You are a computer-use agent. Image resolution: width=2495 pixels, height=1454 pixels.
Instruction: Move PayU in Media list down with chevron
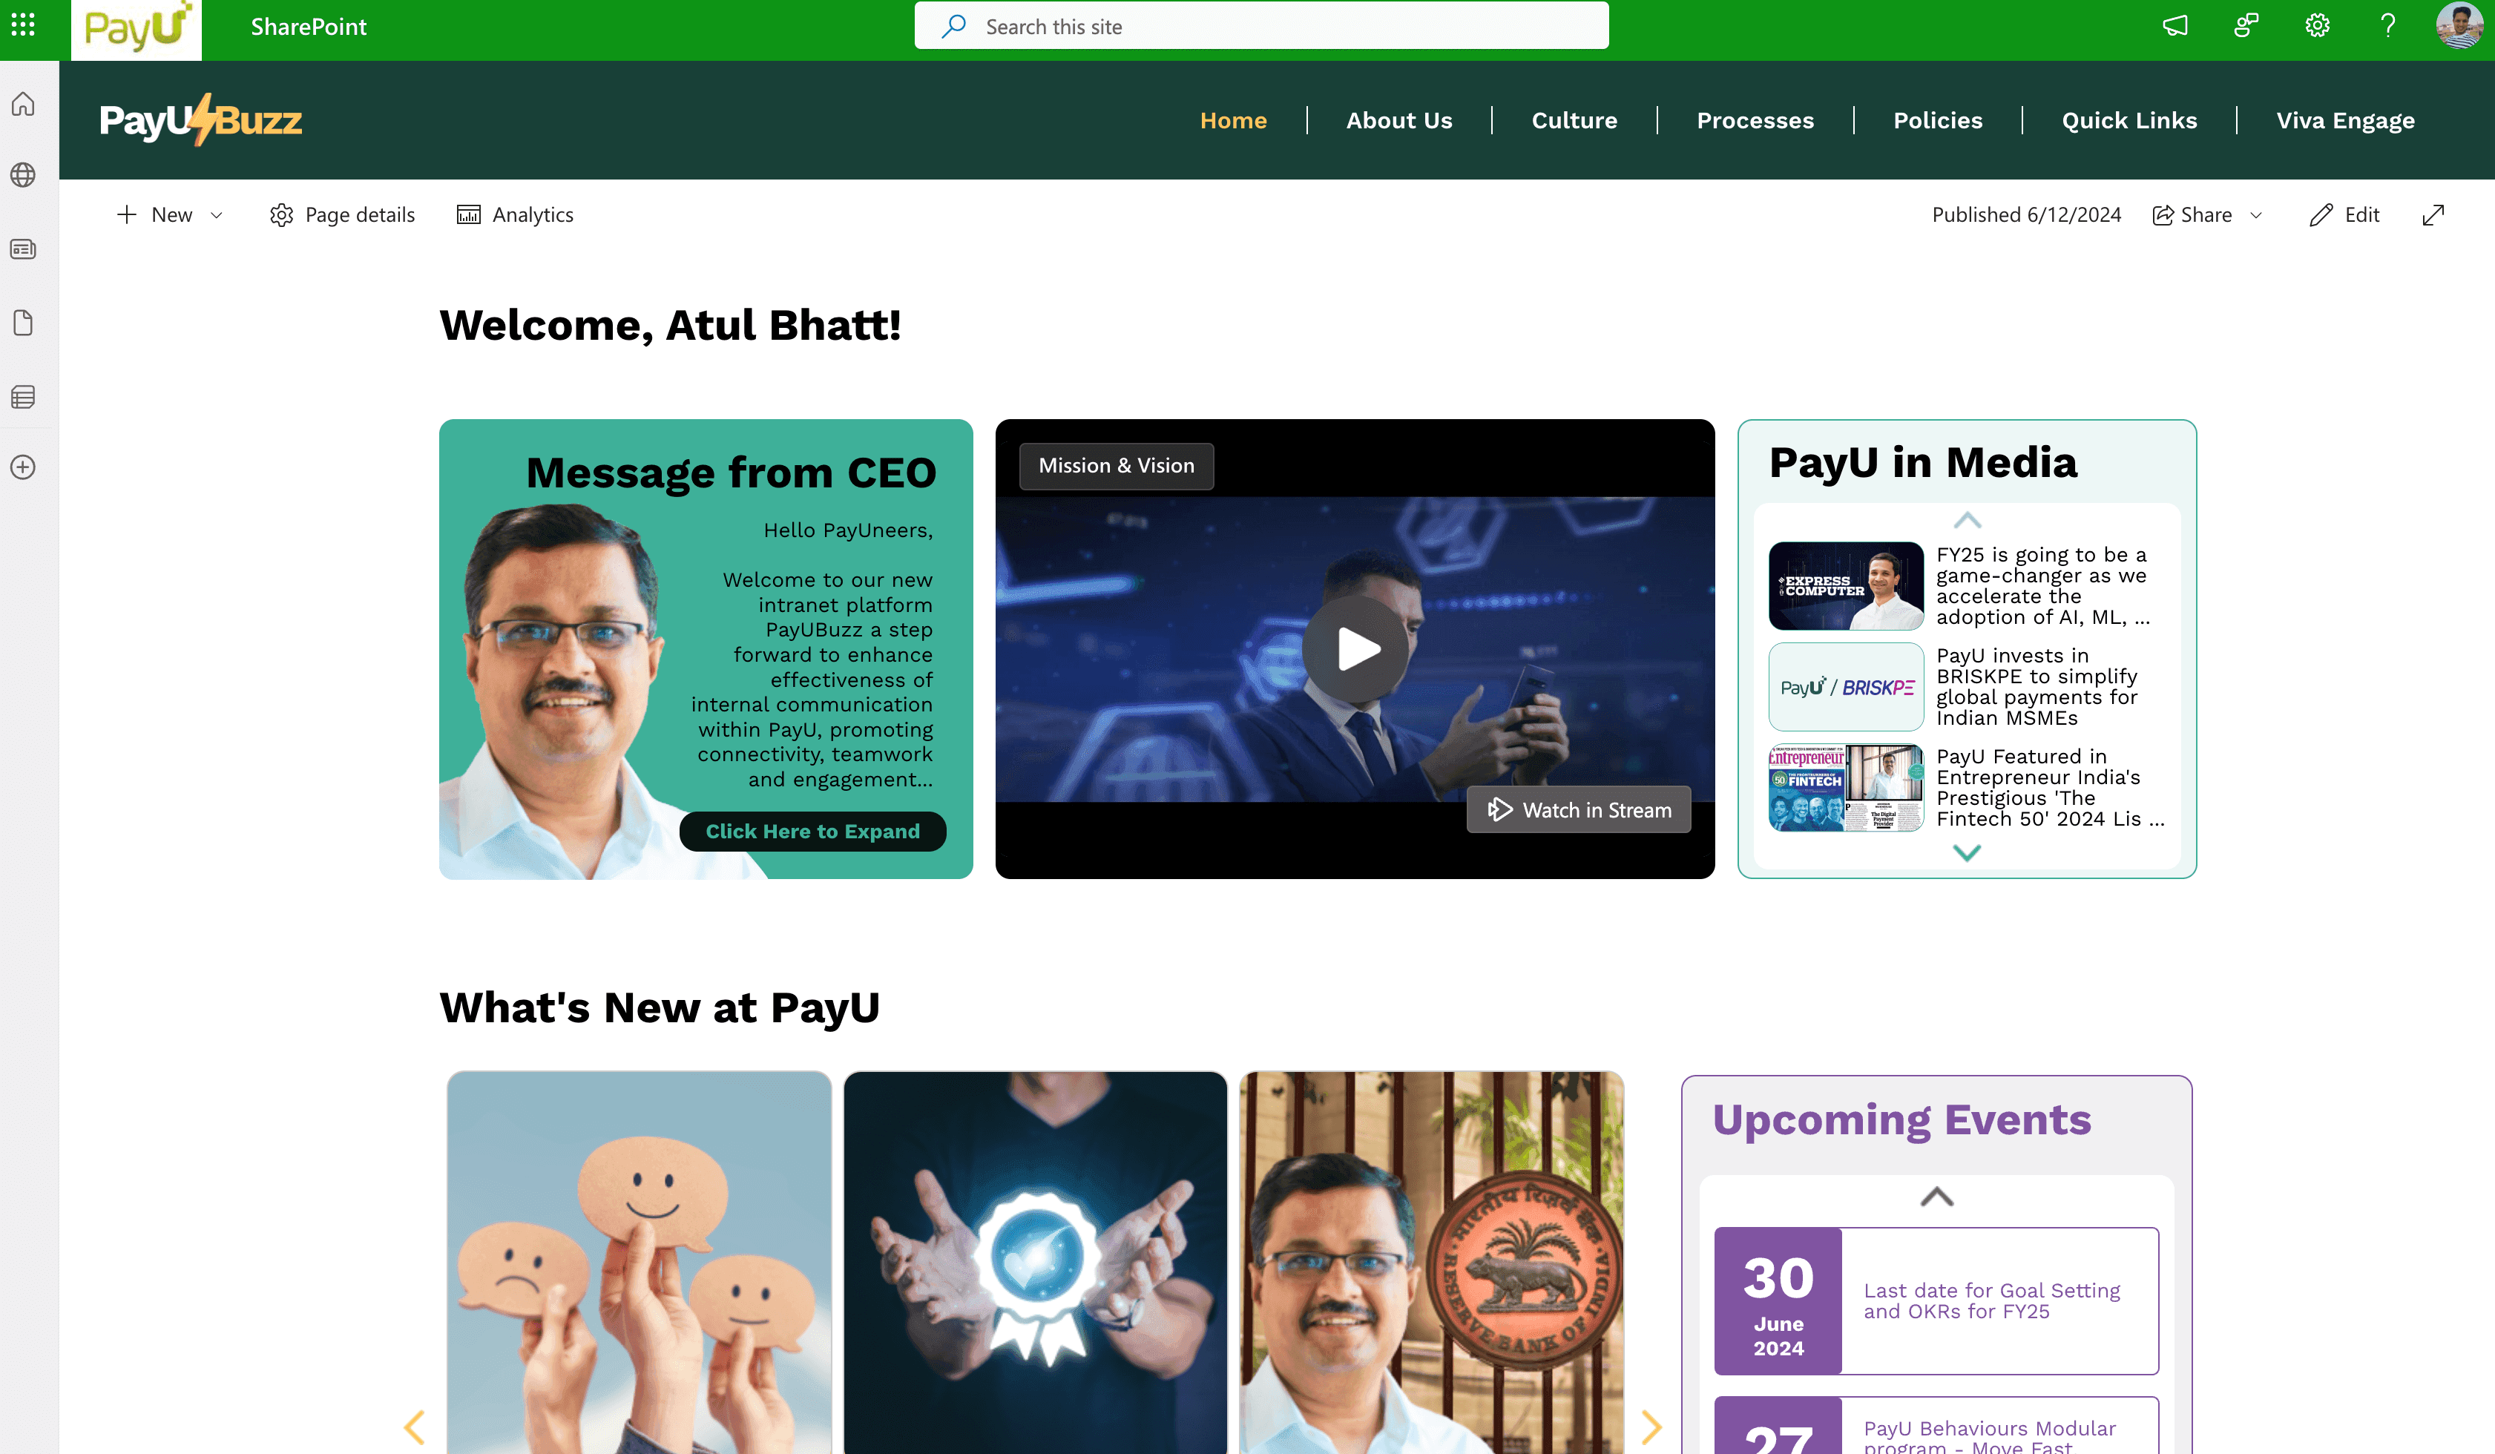coord(1966,852)
